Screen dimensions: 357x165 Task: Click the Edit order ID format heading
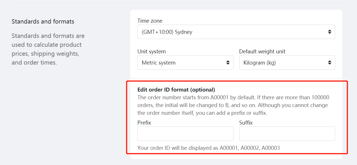point(176,90)
